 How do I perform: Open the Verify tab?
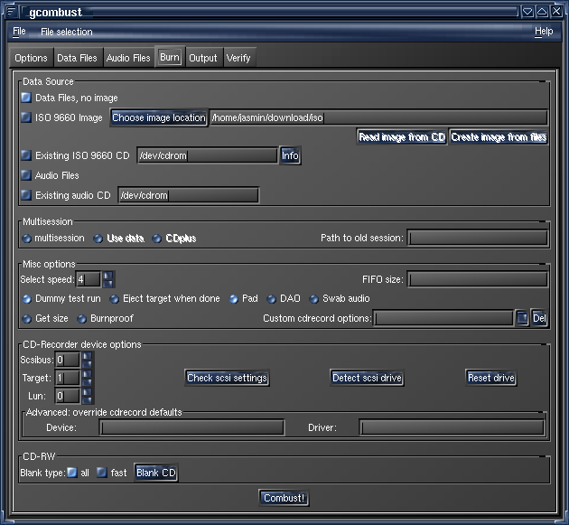pos(238,58)
